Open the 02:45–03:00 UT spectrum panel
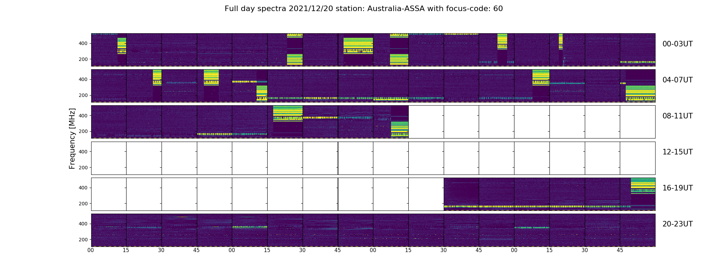This screenshot has width=728, height=277. point(496,50)
